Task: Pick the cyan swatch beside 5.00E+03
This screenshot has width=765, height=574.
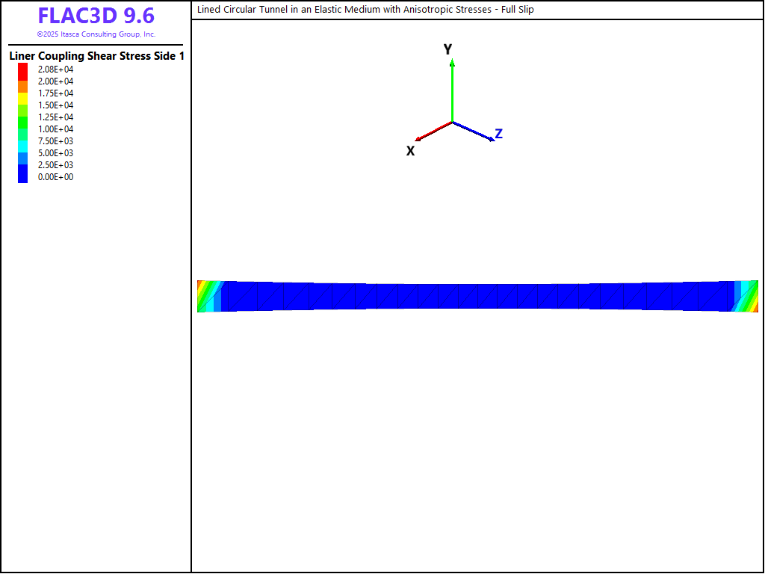Action: point(23,145)
